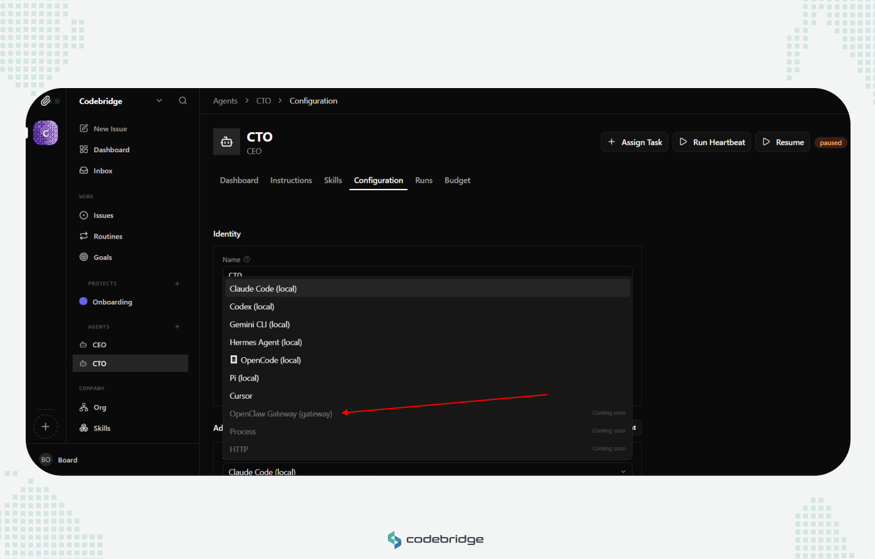This screenshot has height=559, width=875.
Task: Add a new project with plus icon
Action: click(177, 284)
